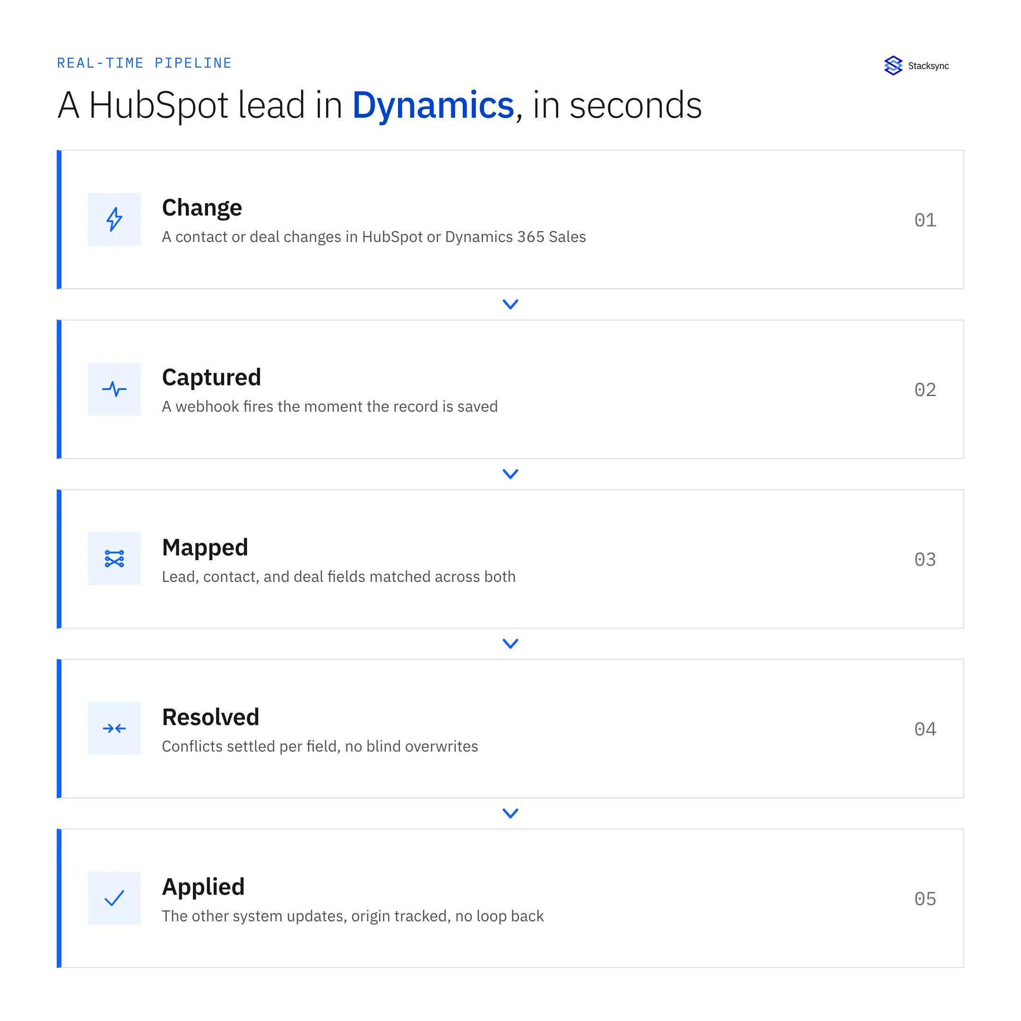Viewport: 1021px width, 1021px height.
Task: Click the 'Applied' step heading
Action: tap(203, 887)
